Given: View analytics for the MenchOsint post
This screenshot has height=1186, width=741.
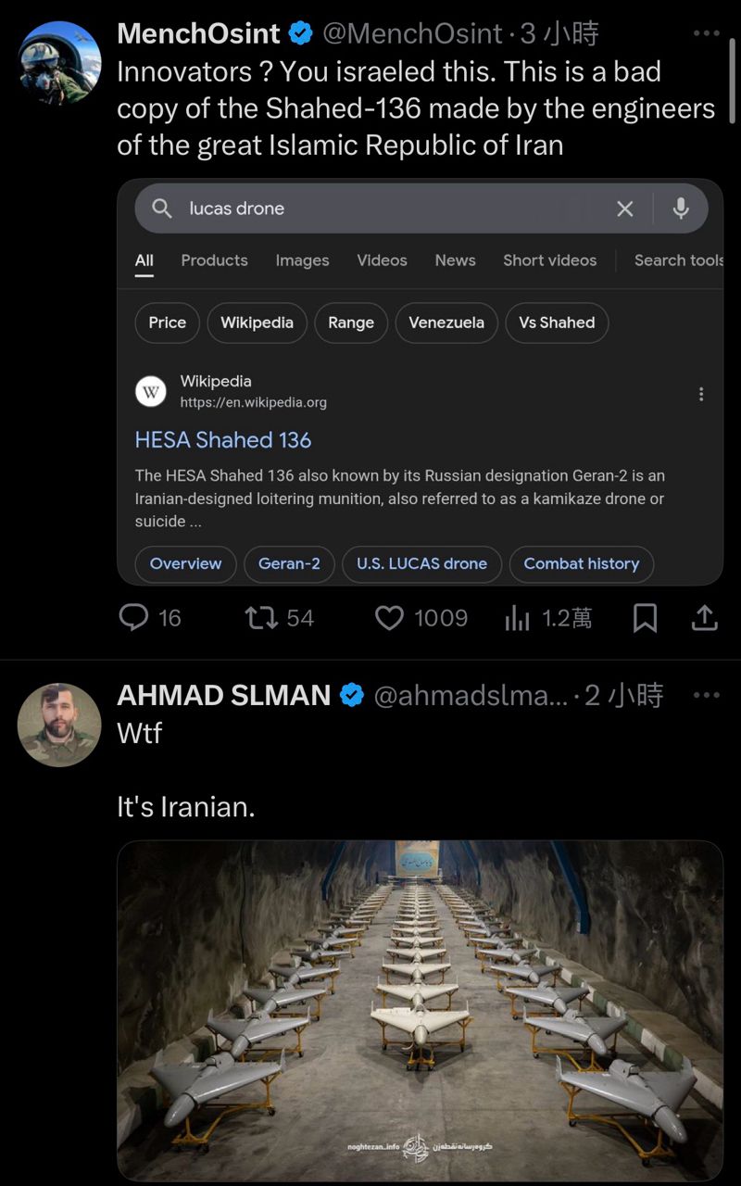Looking at the screenshot, I should tap(517, 618).
